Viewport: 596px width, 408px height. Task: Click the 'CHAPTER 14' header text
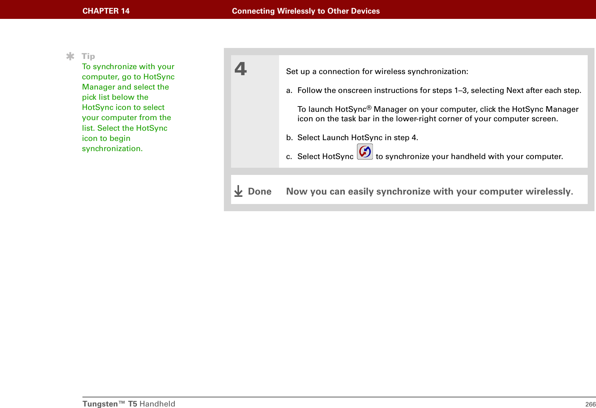106,11
